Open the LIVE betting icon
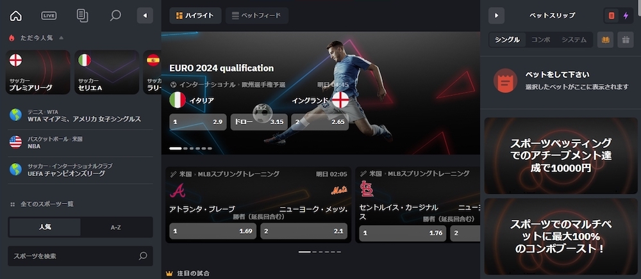Image resolution: width=641 pixels, height=279 pixels. point(49,16)
